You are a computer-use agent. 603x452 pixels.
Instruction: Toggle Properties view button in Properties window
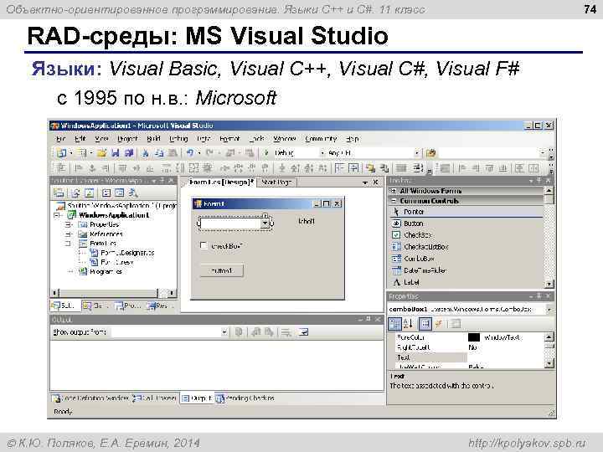coord(425,324)
